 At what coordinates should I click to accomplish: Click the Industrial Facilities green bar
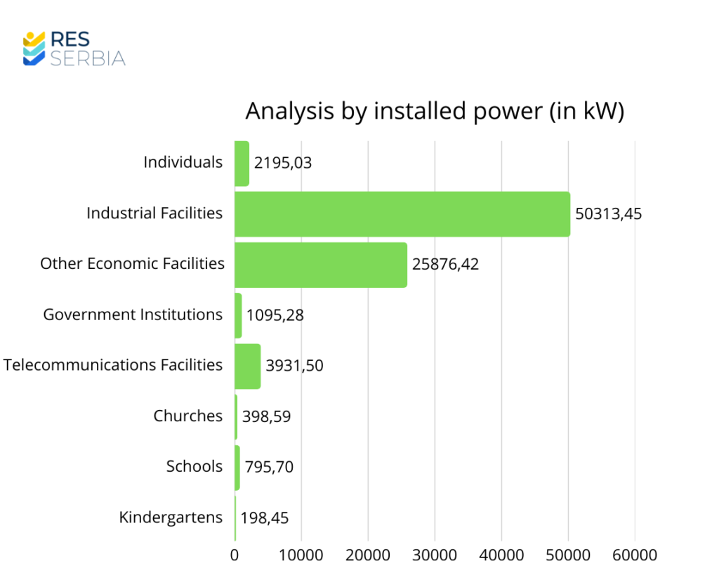click(402, 213)
